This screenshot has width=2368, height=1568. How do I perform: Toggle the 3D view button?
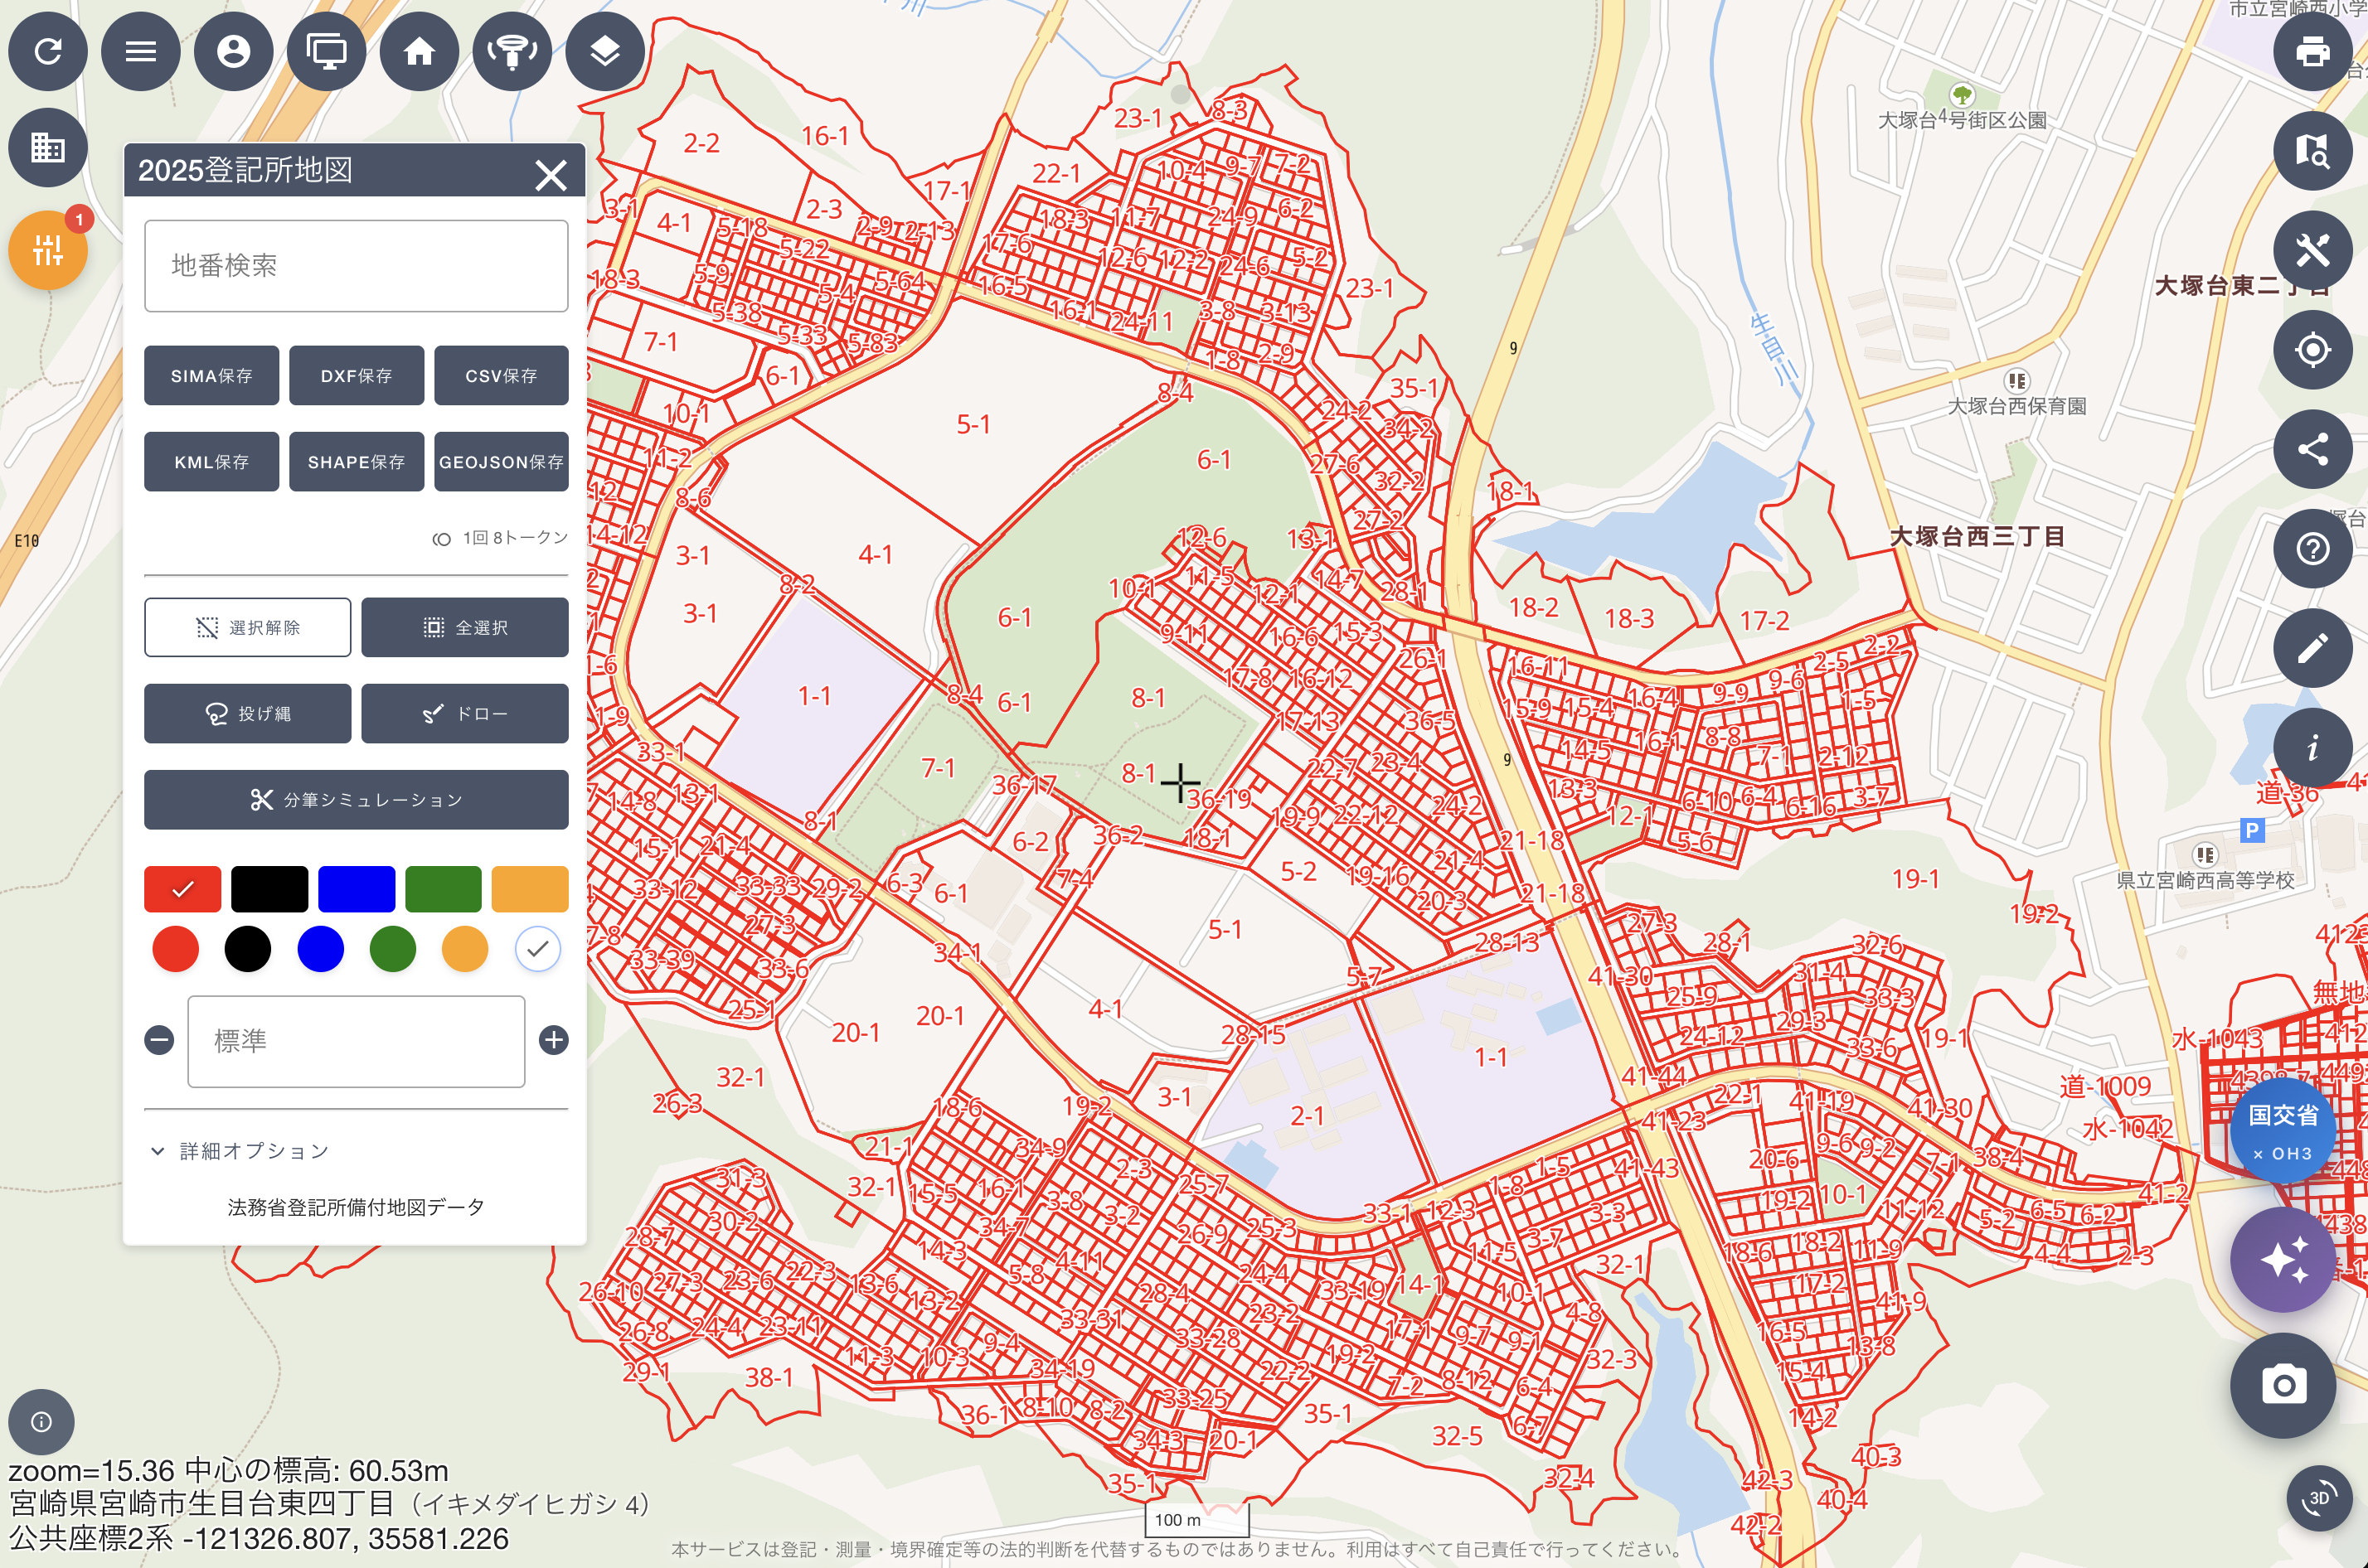2318,1497
